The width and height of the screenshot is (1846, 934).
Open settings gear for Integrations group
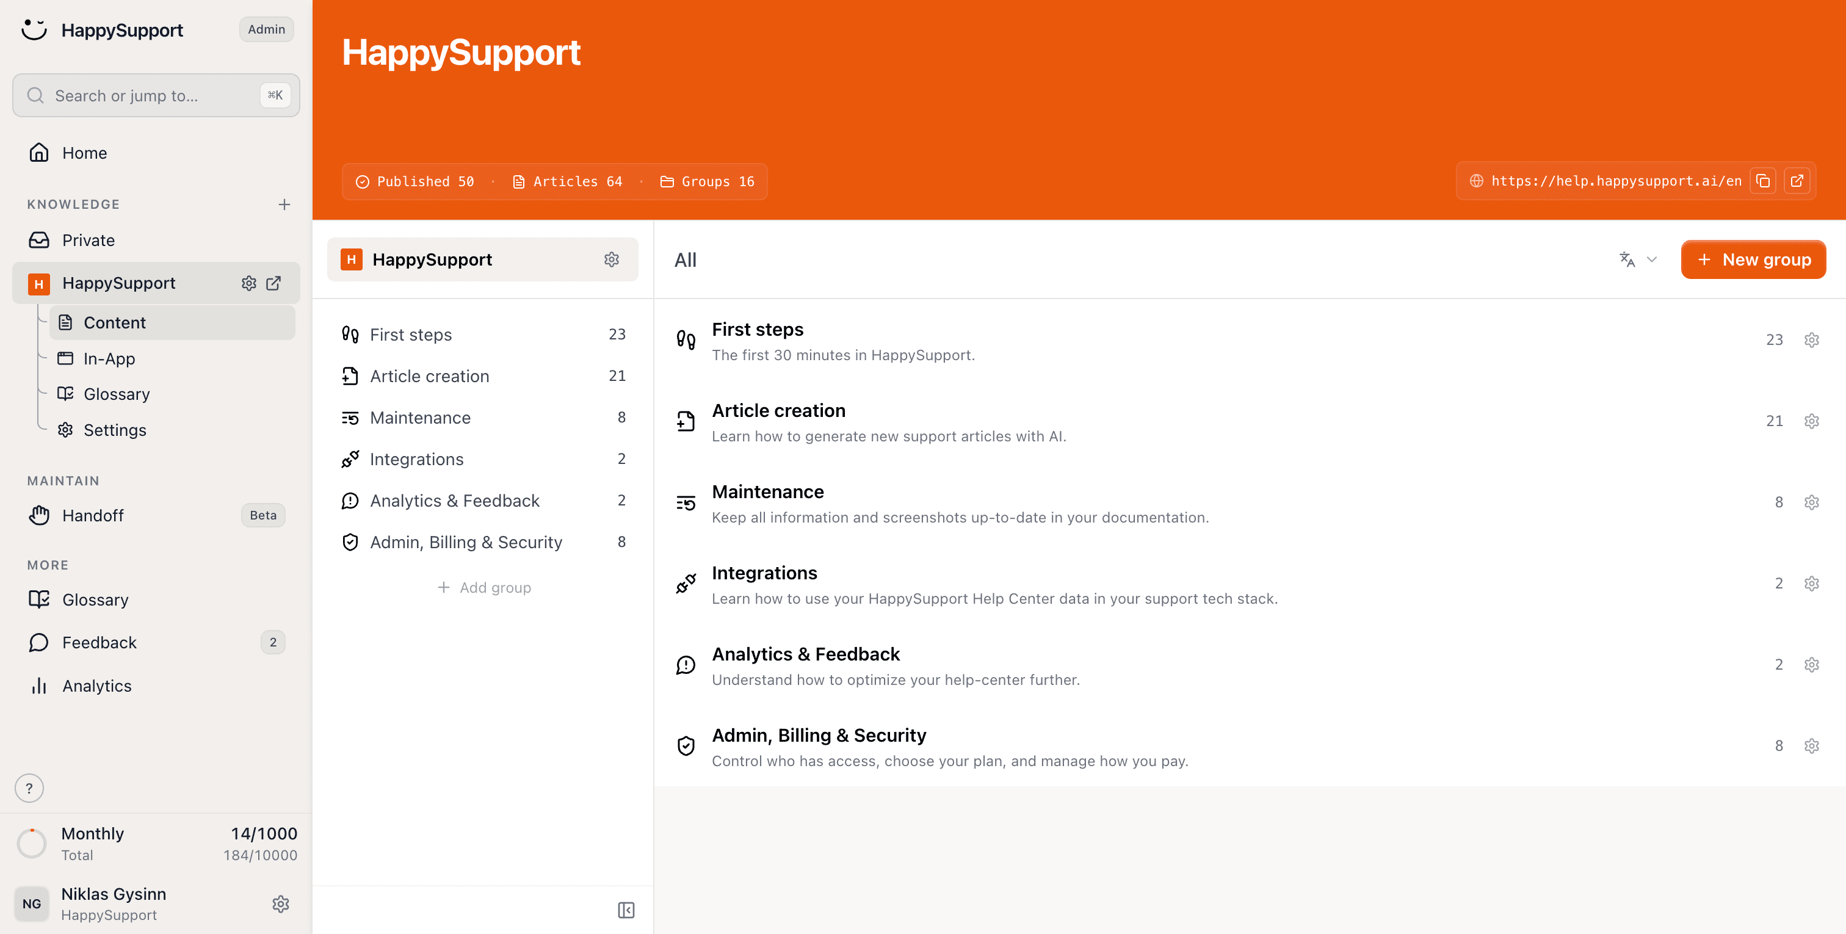[1812, 584]
